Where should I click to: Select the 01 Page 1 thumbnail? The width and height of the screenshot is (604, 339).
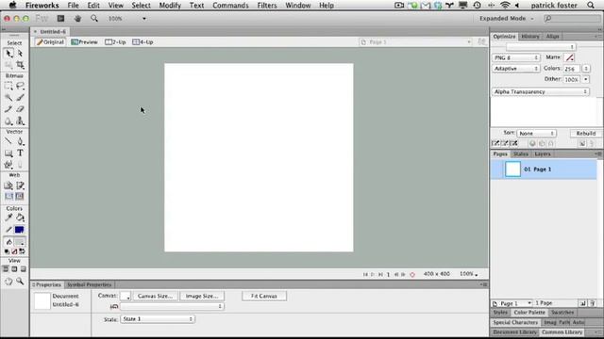pos(512,169)
